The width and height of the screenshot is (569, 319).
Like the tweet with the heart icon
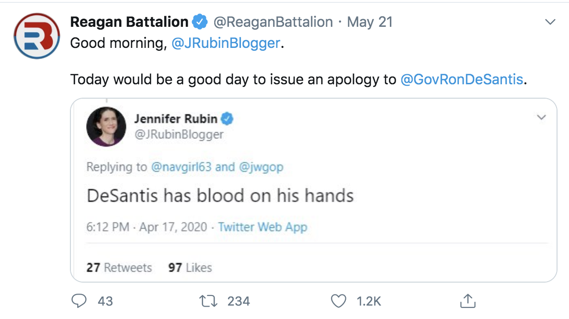339,301
